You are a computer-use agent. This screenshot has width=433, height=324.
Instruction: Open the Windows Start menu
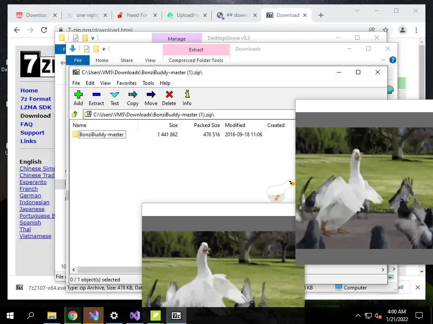click(x=10, y=316)
